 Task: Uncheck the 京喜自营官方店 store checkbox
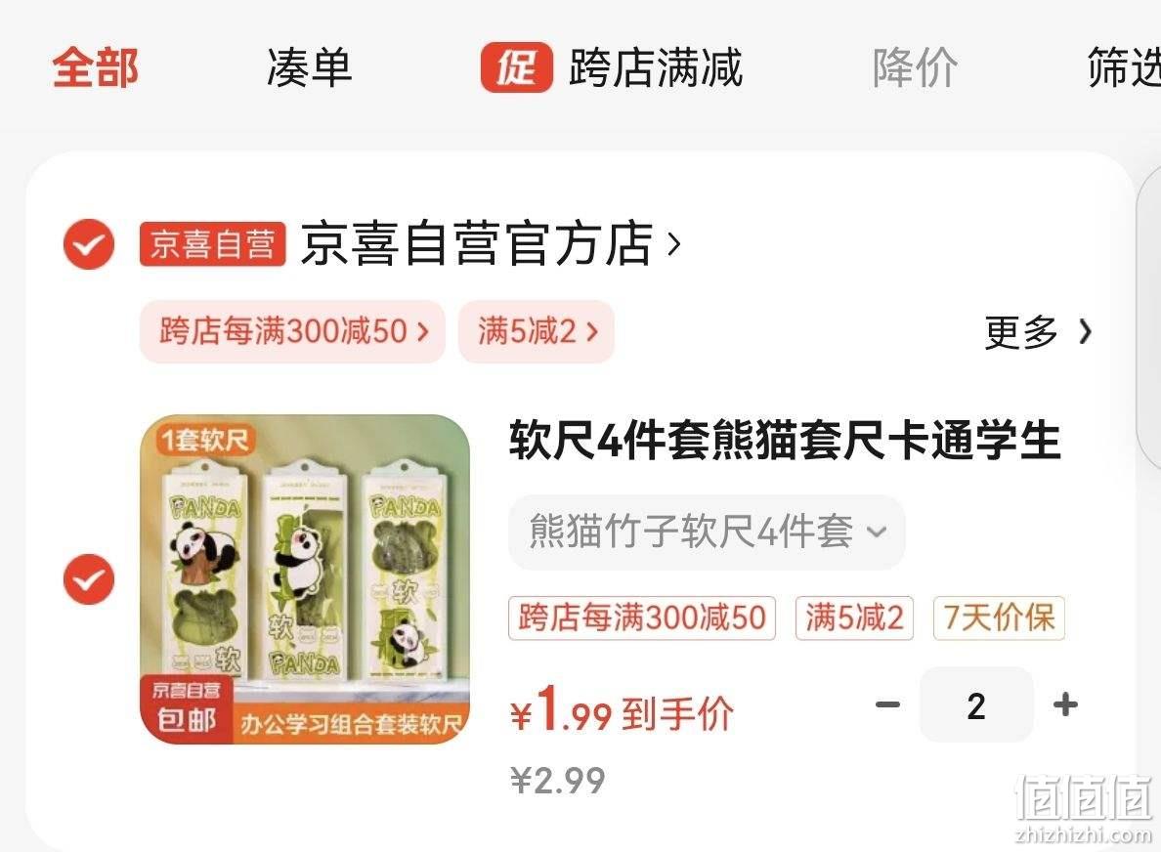pos(89,244)
